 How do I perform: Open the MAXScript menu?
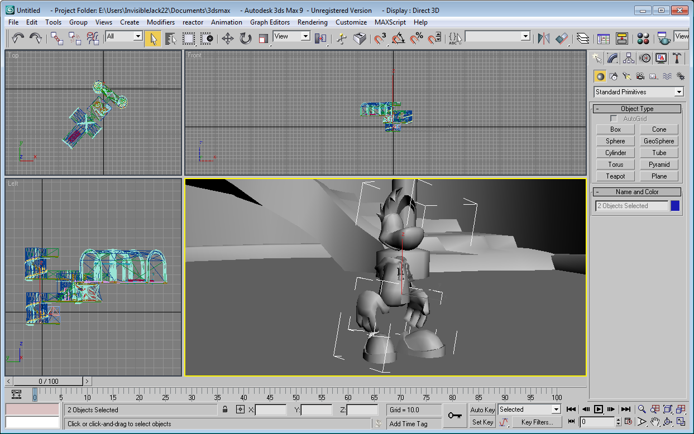coord(391,22)
